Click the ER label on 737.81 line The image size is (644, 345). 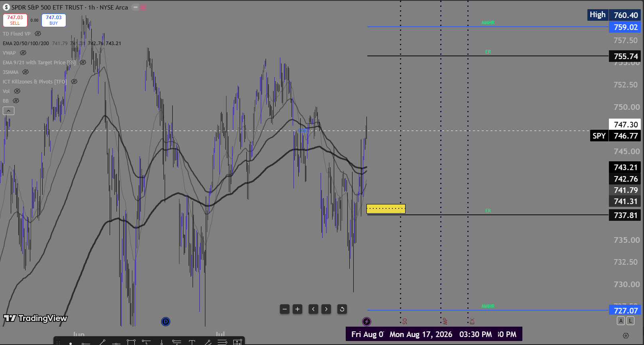(488, 211)
